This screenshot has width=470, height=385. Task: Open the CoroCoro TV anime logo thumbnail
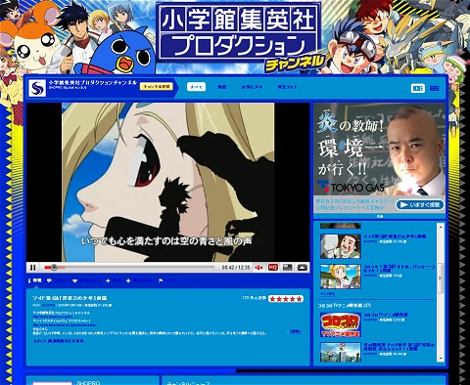point(341,324)
